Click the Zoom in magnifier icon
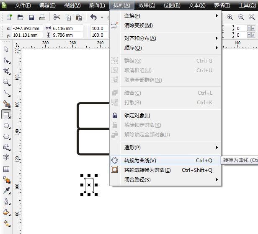The height and width of the screenshot is (234, 258). click(x=230, y=17)
